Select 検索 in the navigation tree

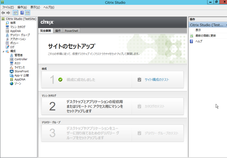[13, 23]
